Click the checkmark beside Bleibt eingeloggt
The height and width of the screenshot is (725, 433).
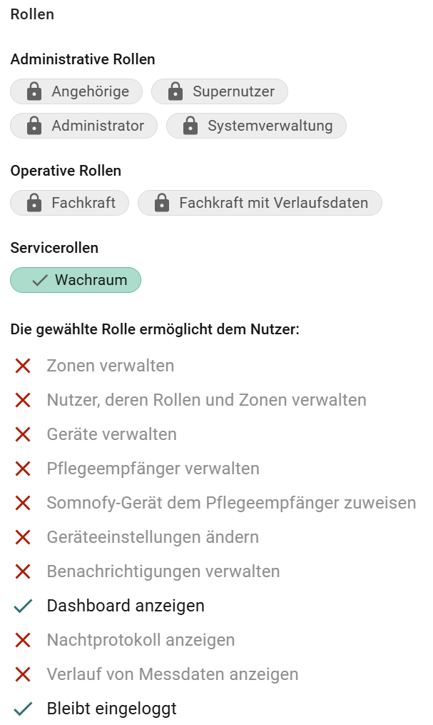[x=23, y=709]
